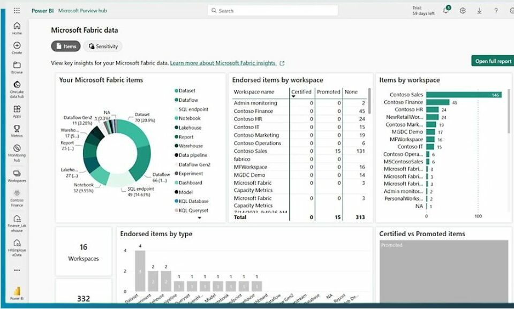The image size is (514, 309).
Task: Select the Contoso Sales bar in chart
Action: [464, 95]
